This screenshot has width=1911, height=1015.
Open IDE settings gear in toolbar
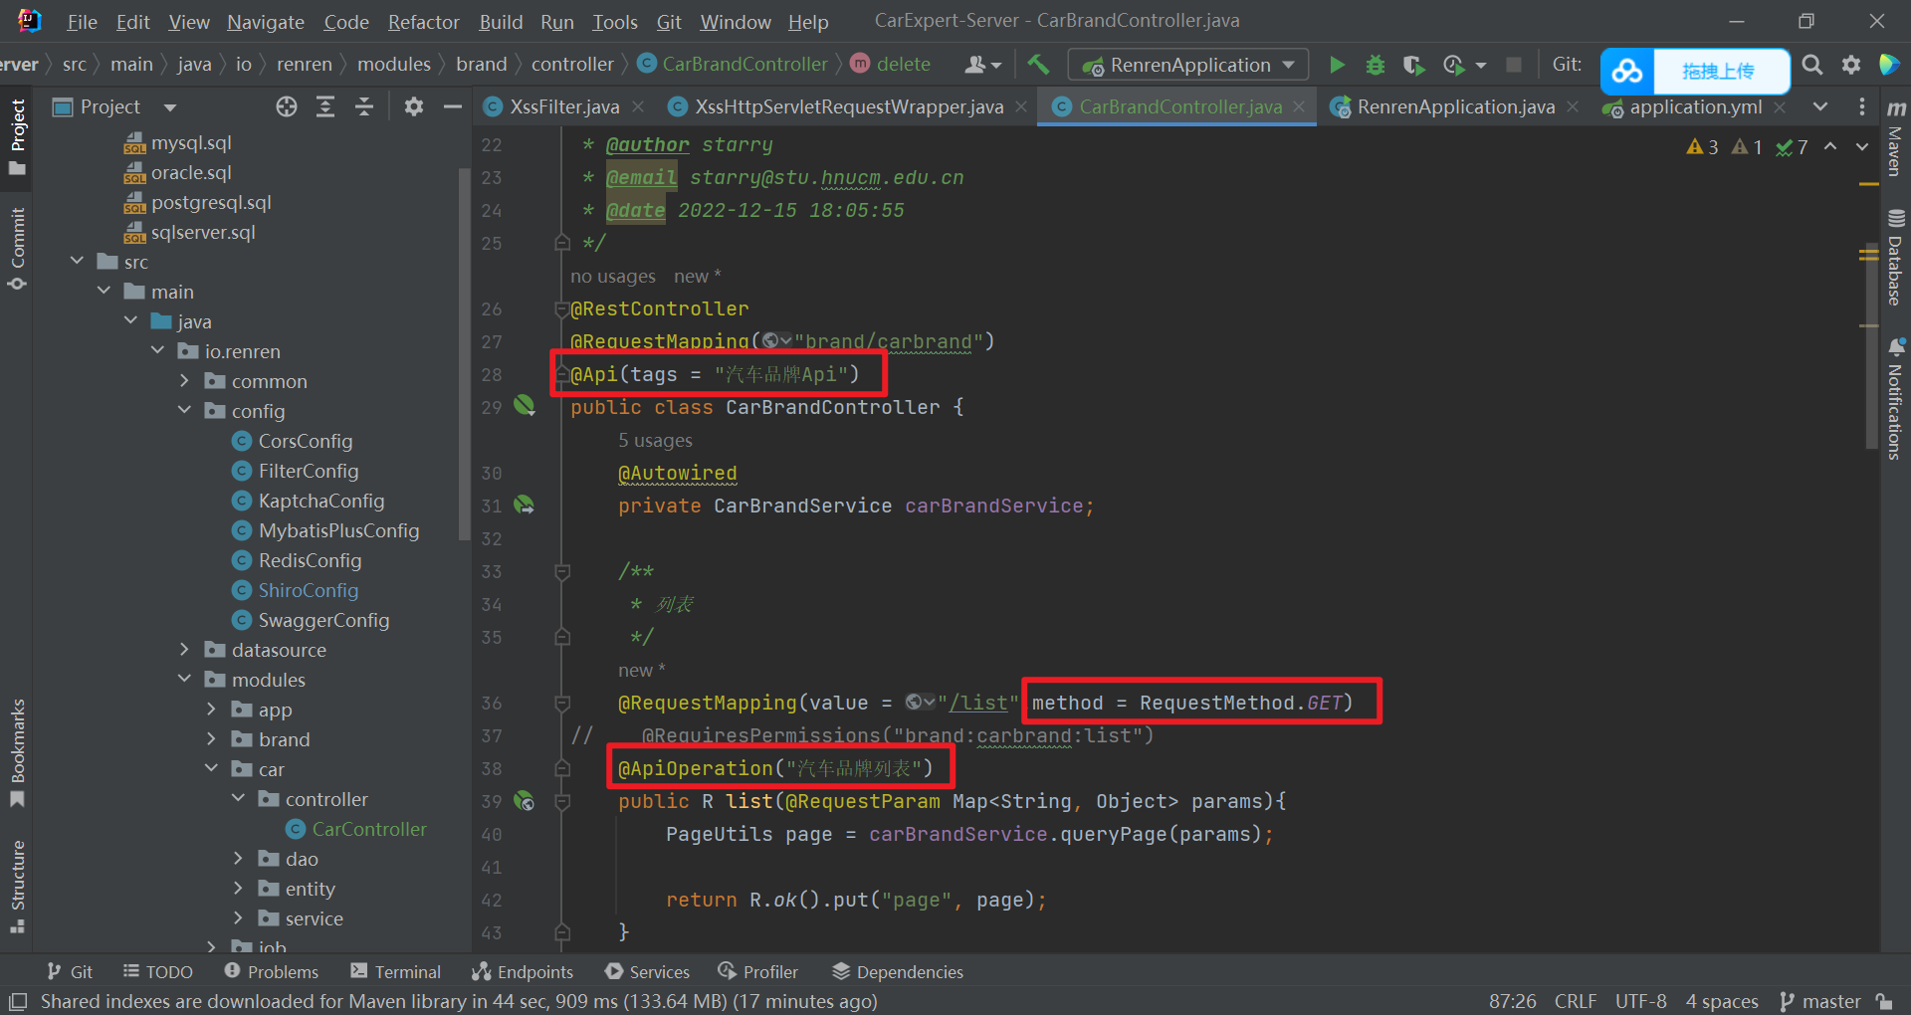(x=1850, y=65)
